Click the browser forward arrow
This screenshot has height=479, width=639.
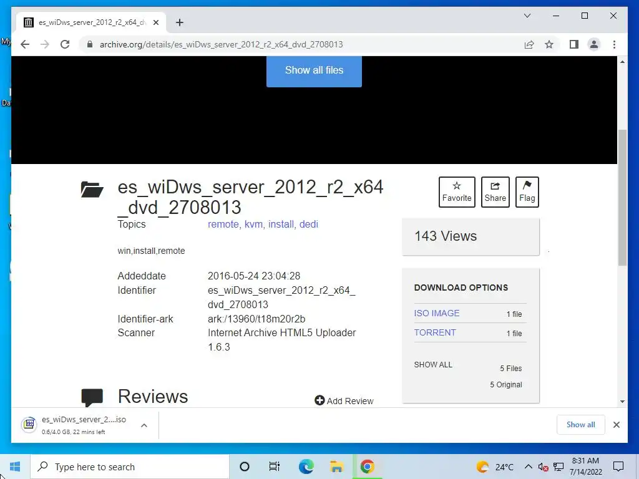pyautogui.click(x=45, y=44)
